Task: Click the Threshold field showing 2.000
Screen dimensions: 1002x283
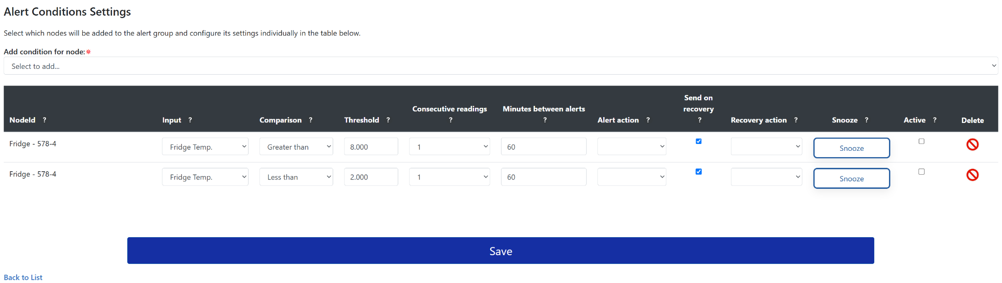Action: coord(371,177)
